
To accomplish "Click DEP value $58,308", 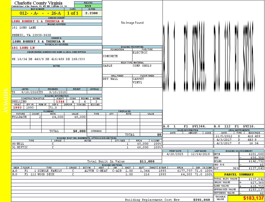I will point(257,158).
